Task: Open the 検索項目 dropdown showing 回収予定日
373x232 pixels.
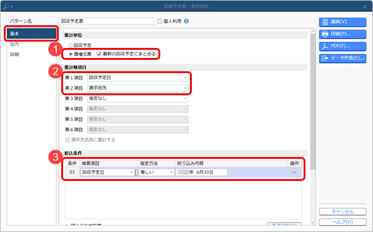Action: (x=107, y=172)
